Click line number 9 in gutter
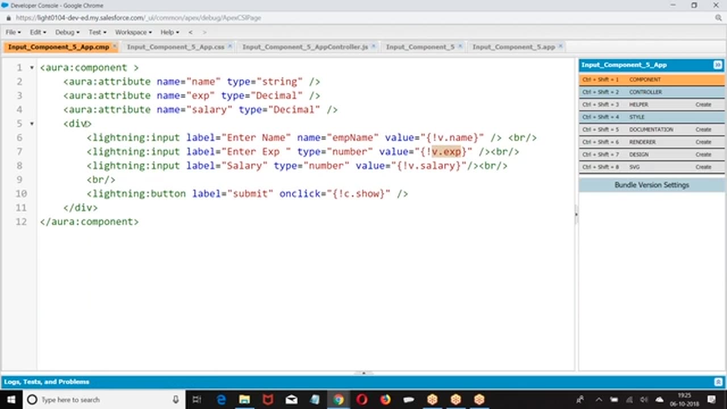The height and width of the screenshot is (409, 727). pyautogui.click(x=20, y=180)
